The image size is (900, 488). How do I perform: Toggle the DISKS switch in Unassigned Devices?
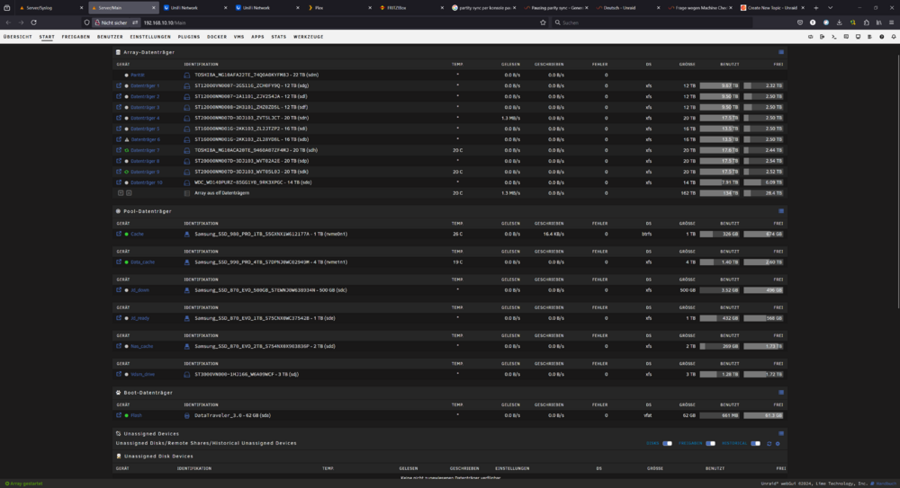(x=667, y=443)
